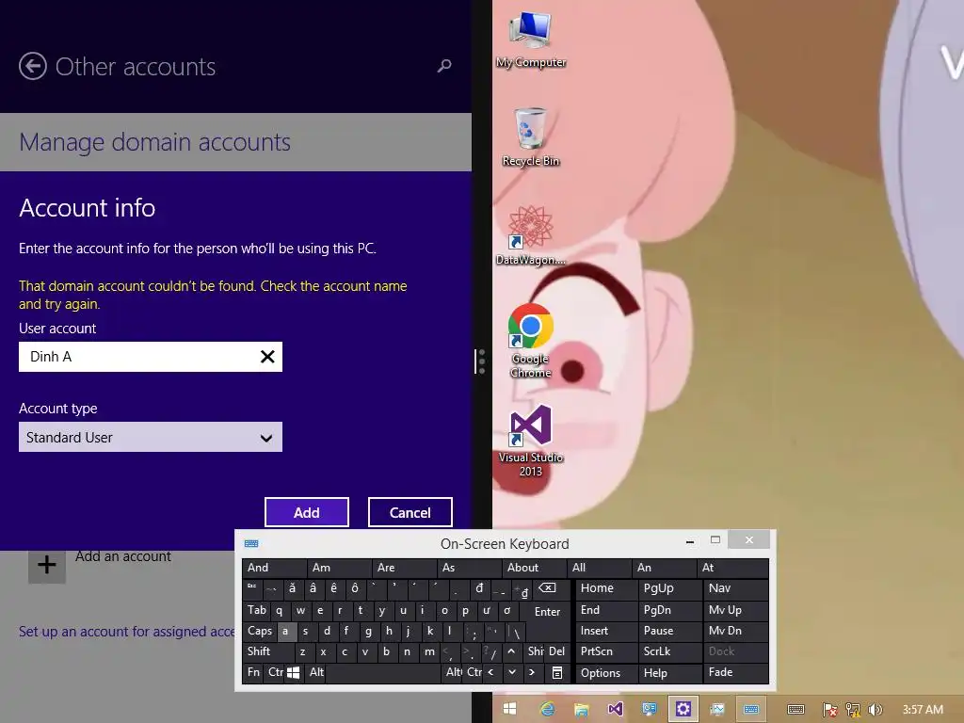This screenshot has height=723, width=964.
Task: Switch to PC settings gear in taskbar
Action: point(683,709)
